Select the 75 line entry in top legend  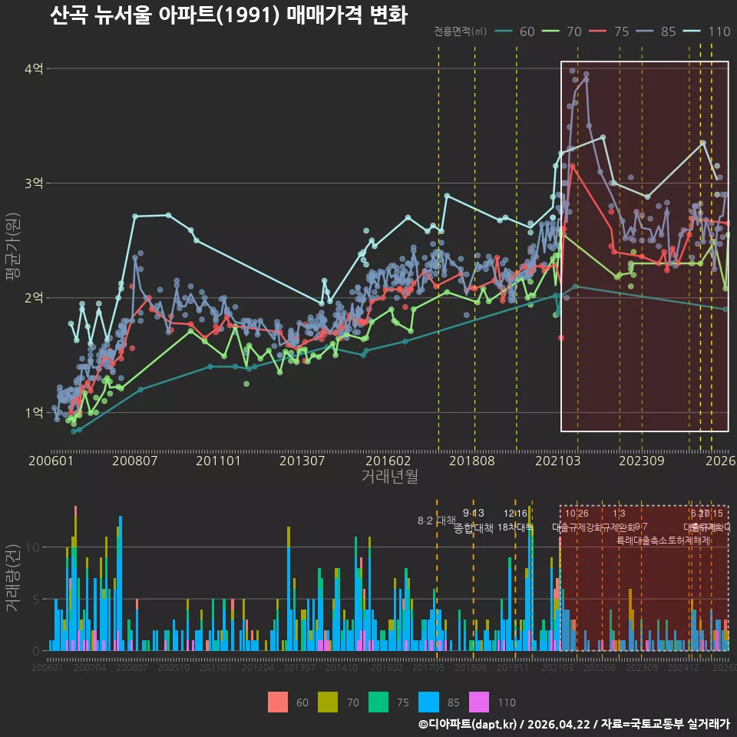point(609,31)
